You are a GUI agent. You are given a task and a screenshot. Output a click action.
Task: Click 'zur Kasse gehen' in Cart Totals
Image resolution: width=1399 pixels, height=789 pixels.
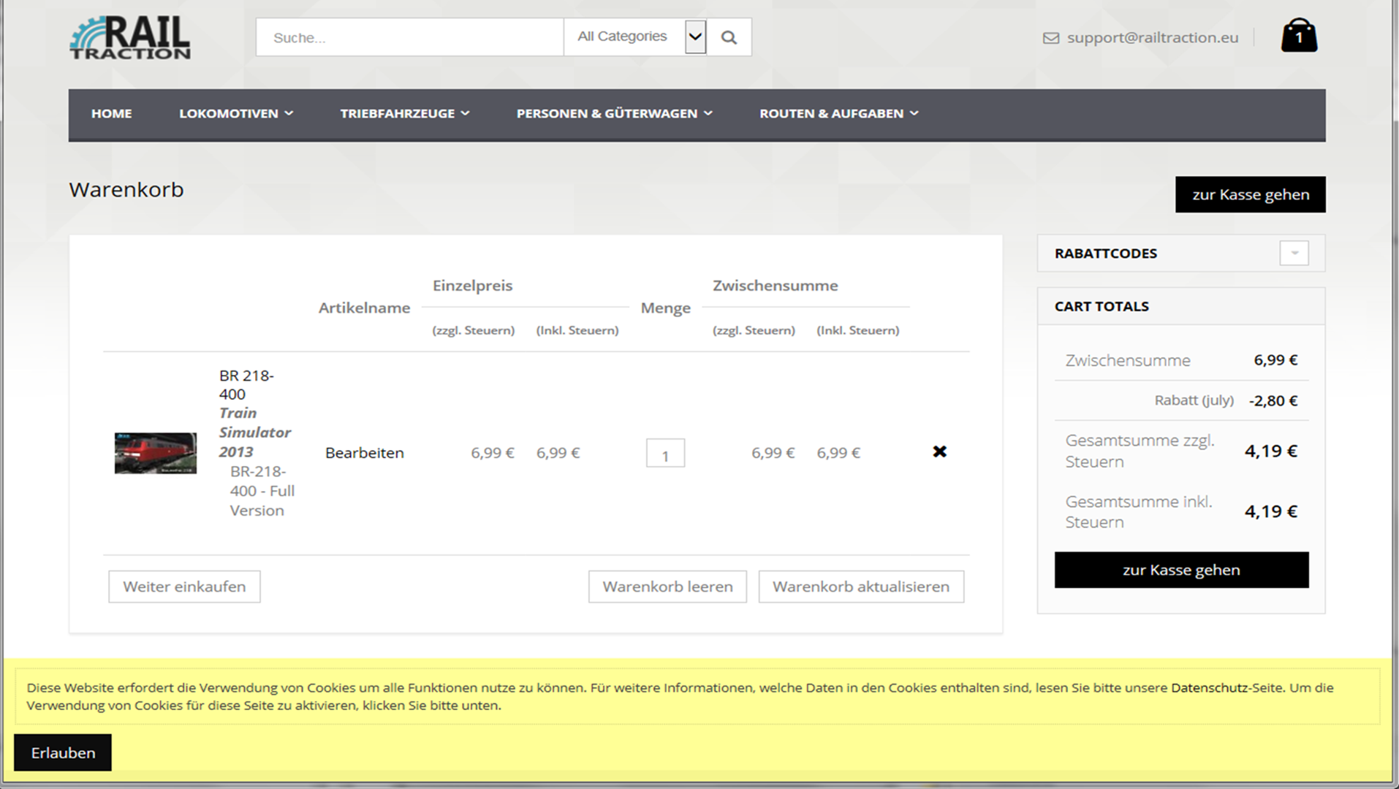click(1181, 570)
